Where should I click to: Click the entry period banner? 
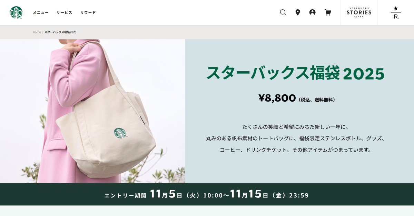[x=207, y=194]
